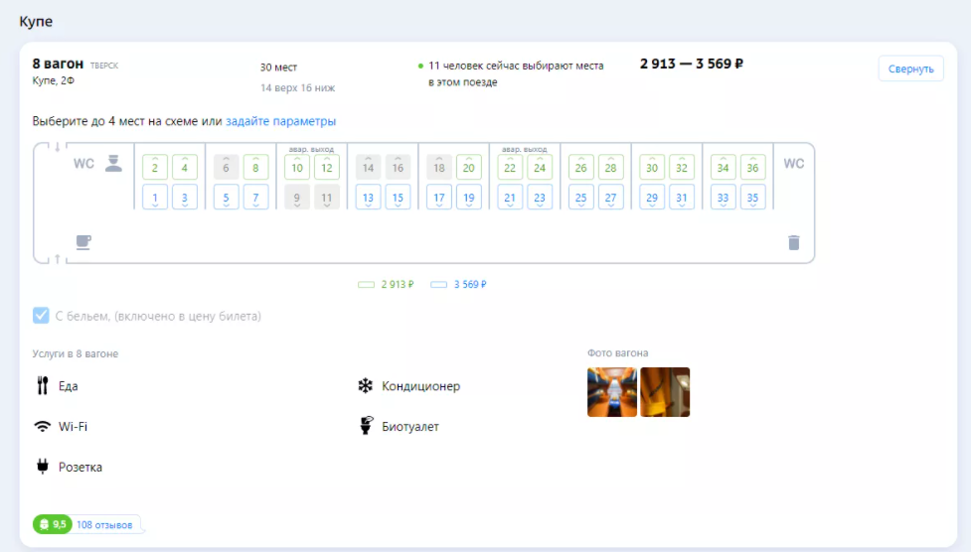This screenshot has height=552, width=971.
Task: Open the задайте параметры link
Action: pos(280,121)
